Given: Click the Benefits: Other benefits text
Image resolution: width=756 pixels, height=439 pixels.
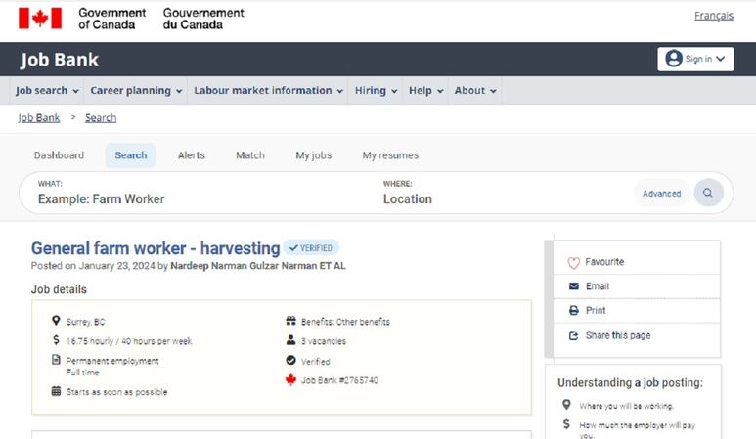Looking at the screenshot, I should point(345,322).
